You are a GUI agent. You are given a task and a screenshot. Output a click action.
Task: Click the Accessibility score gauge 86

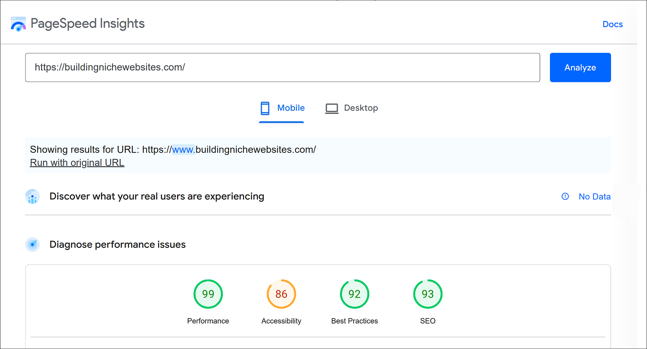tap(281, 294)
